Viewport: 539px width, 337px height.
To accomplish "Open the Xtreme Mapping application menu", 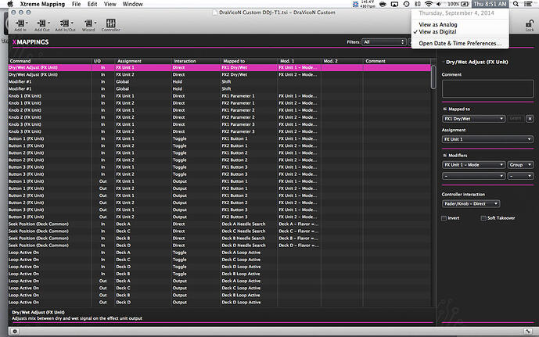I will click(42, 4).
